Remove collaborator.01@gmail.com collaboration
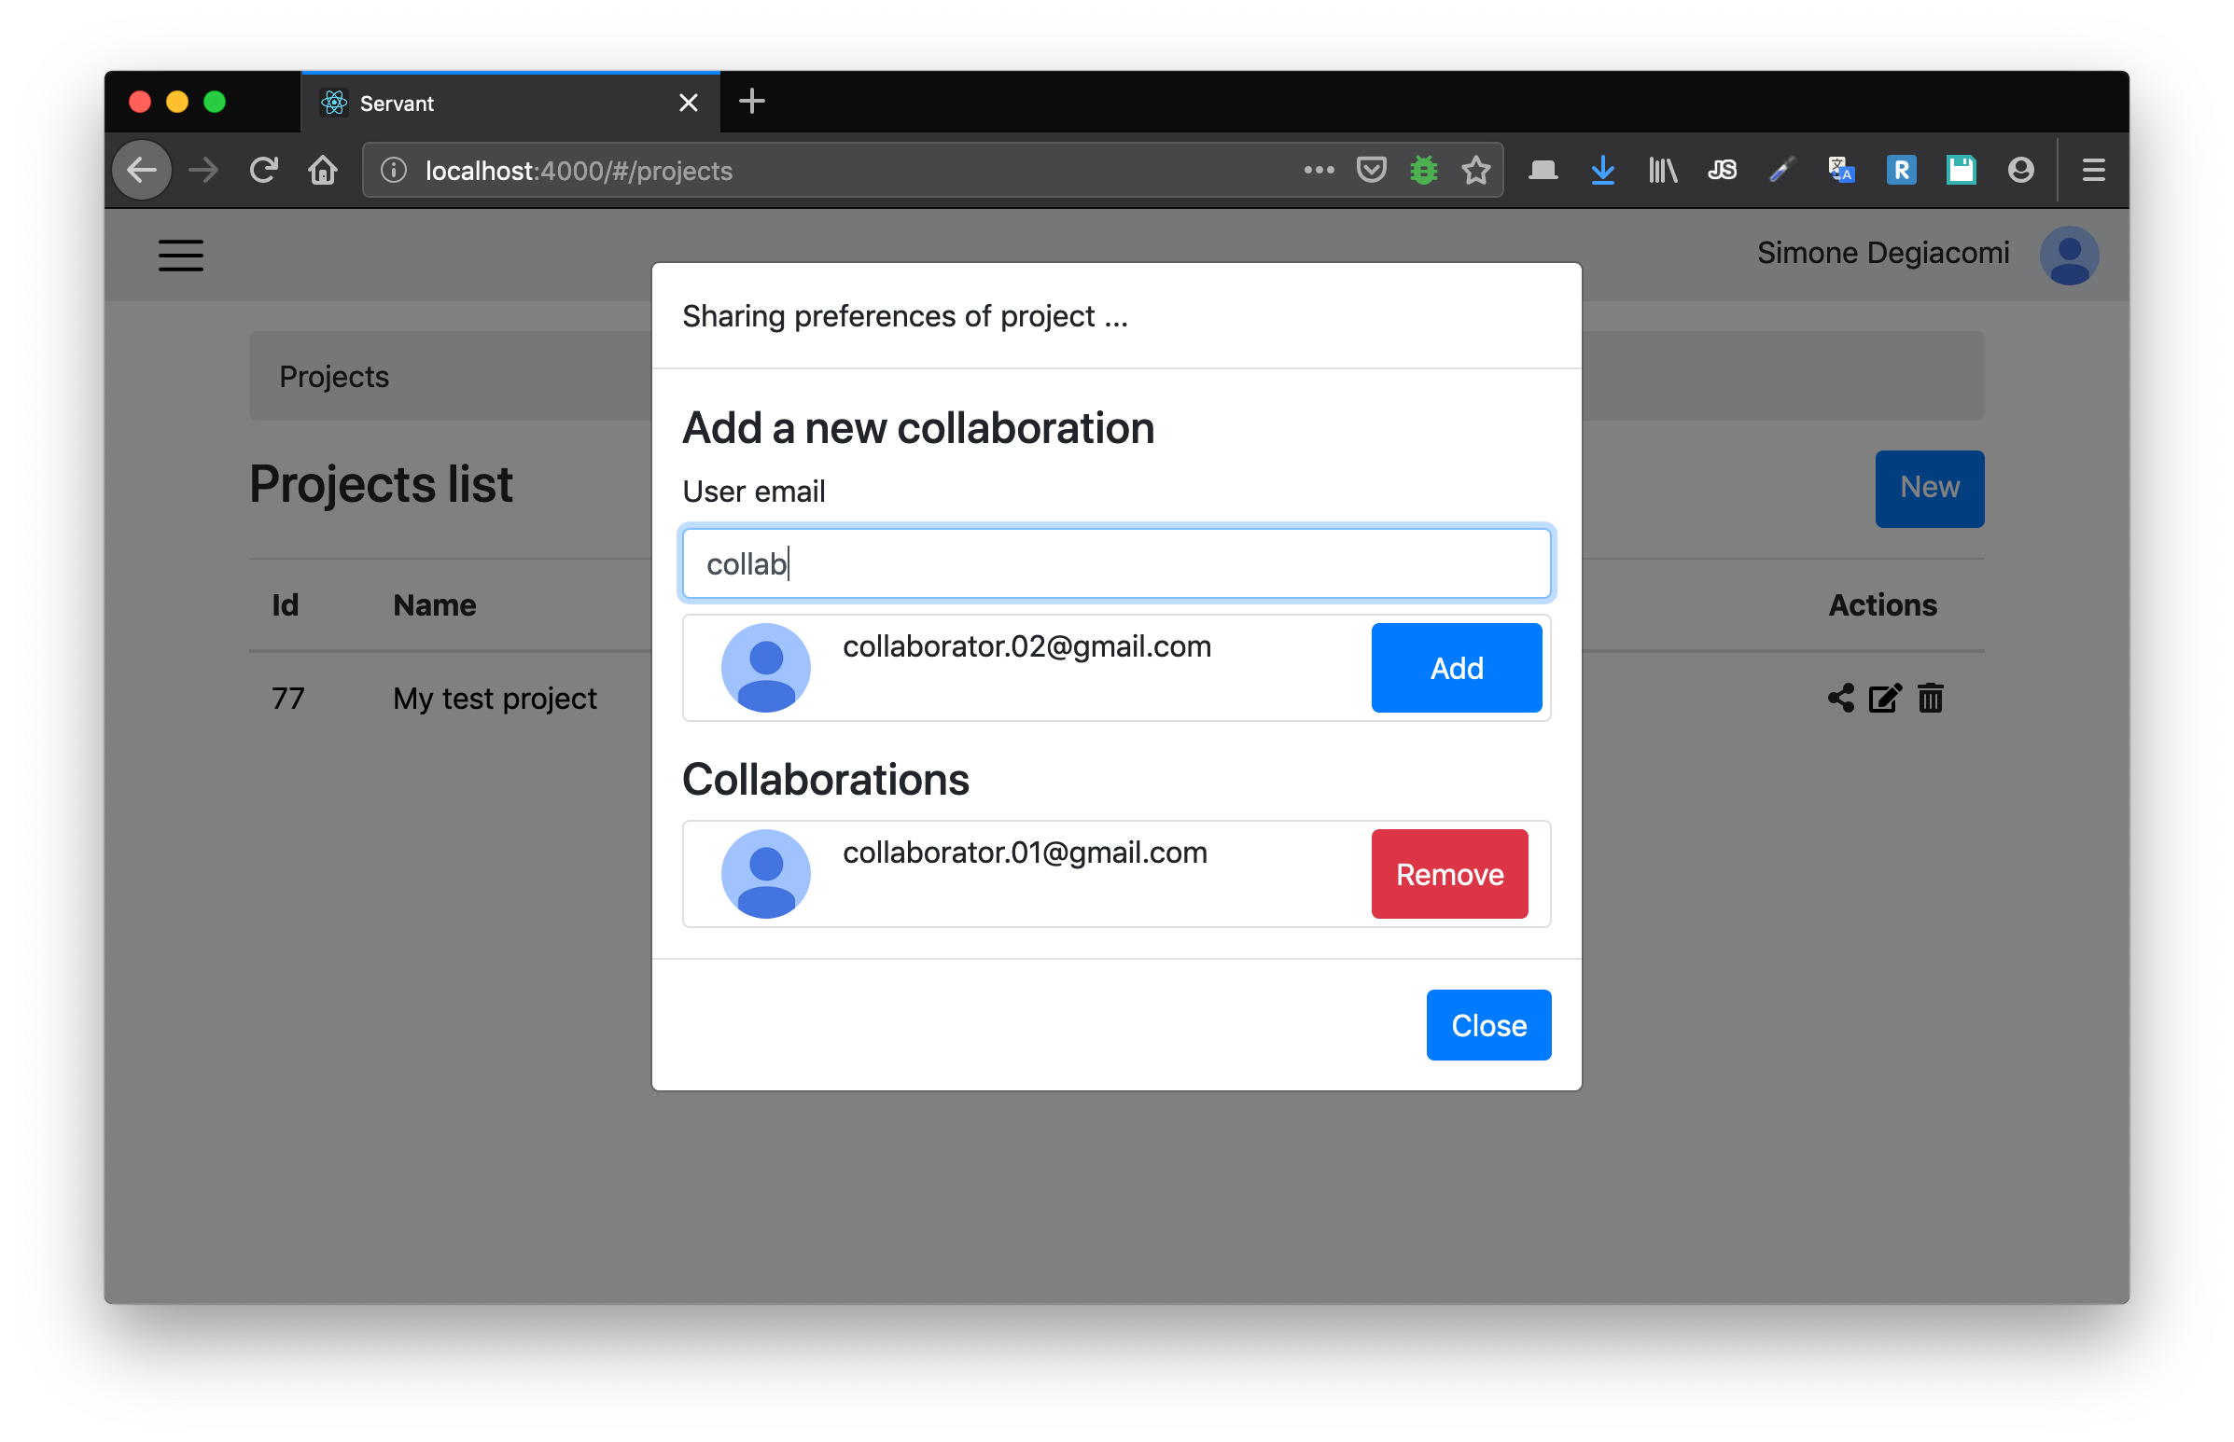Viewport: 2234px width, 1442px height. pos(1449,874)
